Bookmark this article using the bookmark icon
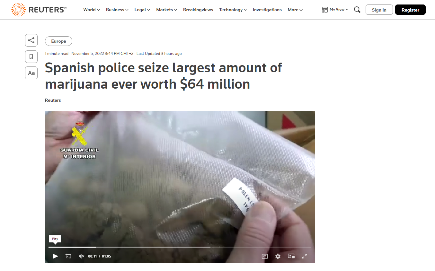Screen dimensions: 435x271 31,57
